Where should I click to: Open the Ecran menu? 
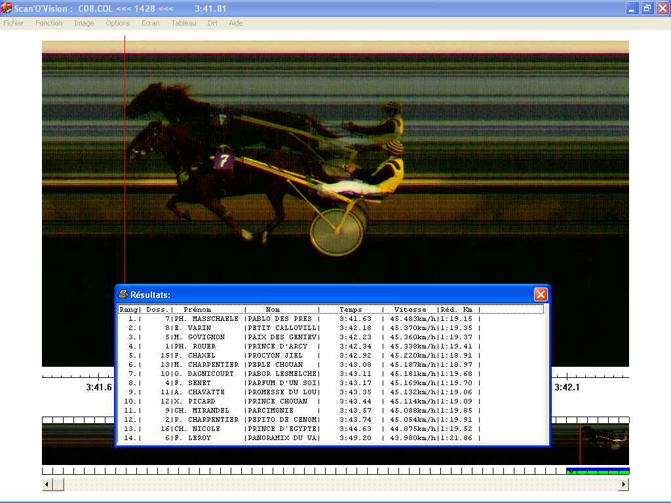pos(150,23)
